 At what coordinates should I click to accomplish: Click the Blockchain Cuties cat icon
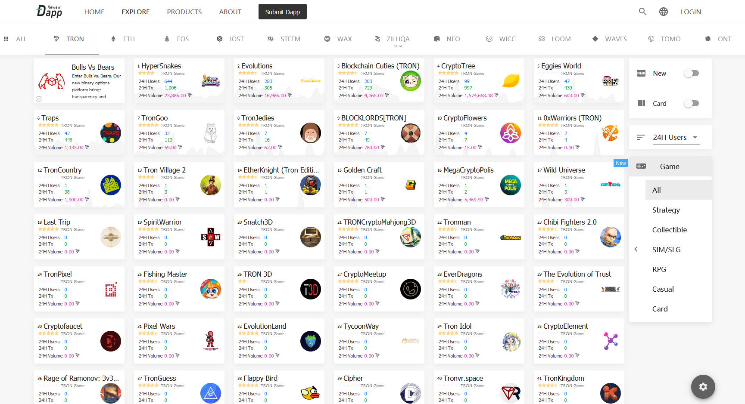[x=411, y=81]
